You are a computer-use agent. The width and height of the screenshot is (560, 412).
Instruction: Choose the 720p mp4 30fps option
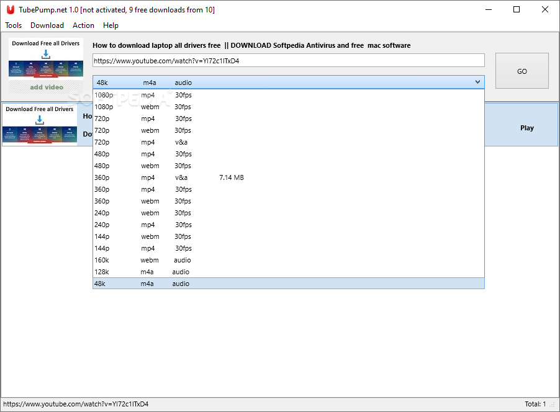pyautogui.click(x=289, y=119)
